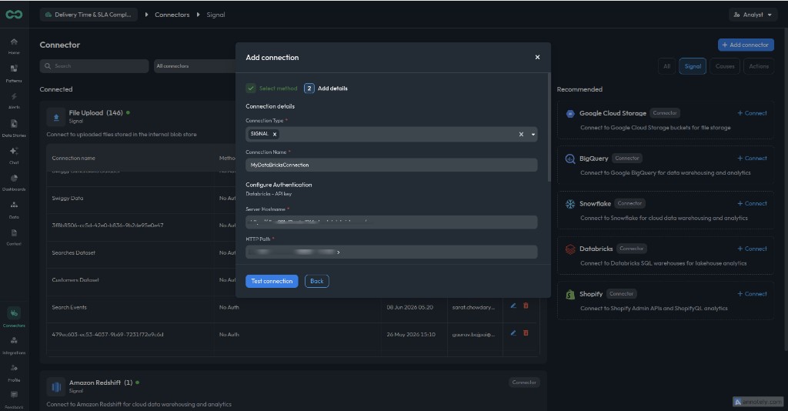This screenshot has width=788, height=411.
Task: Open the Connection Type dropdown arrow
Action: (533, 134)
